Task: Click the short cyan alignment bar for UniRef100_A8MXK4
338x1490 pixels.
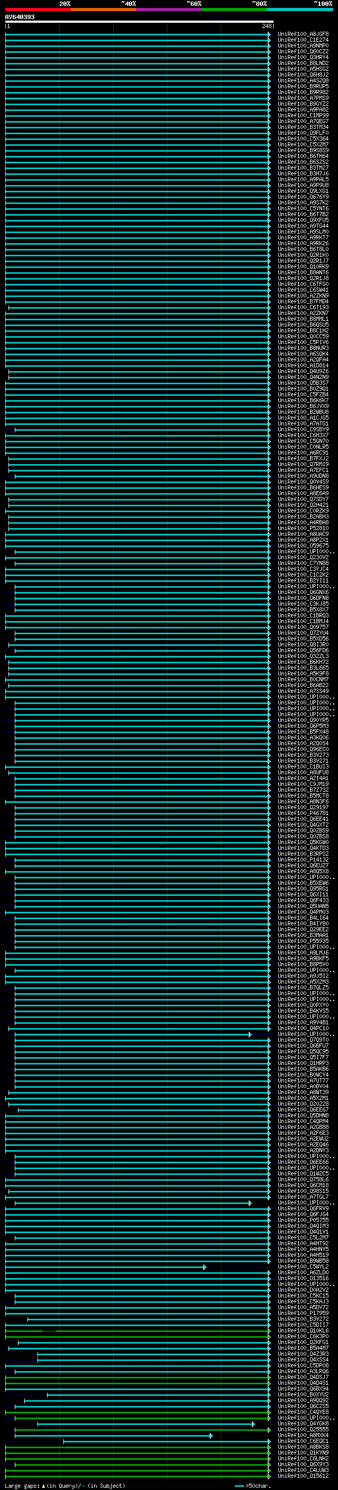Action: (113, 1436)
